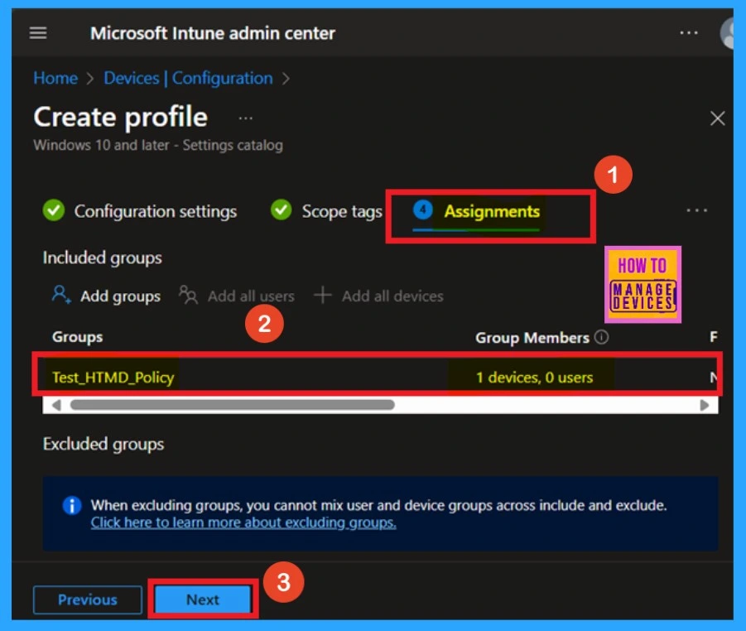The height and width of the screenshot is (631, 746).
Task: Open Devices | Configuration breadcrumb
Action: 189,78
